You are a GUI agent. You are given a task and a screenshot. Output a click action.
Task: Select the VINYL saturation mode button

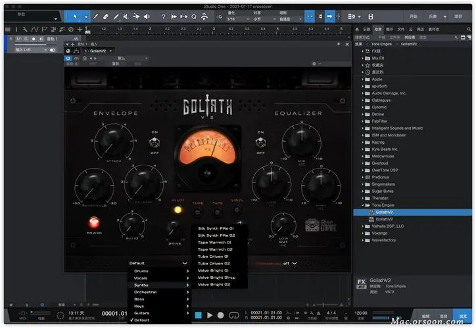point(237,209)
